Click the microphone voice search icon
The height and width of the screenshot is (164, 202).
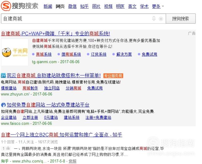(154, 19)
